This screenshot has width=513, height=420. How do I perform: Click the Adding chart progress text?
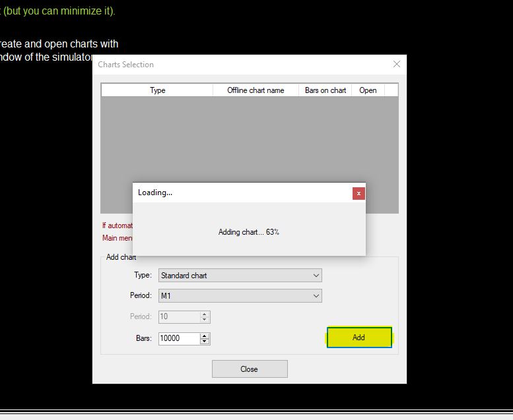pyautogui.click(x=249, y=232)
